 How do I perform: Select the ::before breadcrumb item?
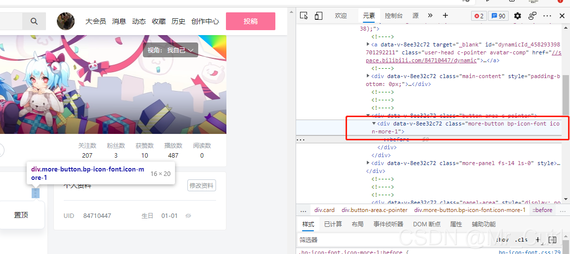click(542, 210)
